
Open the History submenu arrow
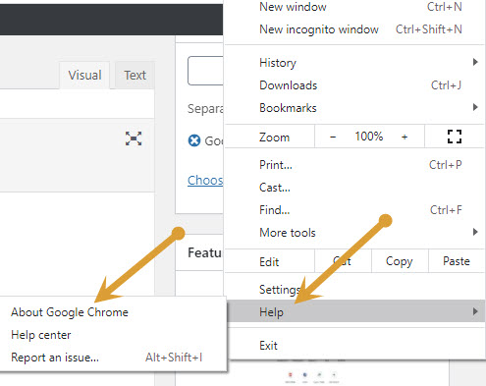pos(475,62)
